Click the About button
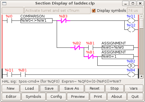The height and width of the screenshot is (102, 145). pyautogui.click(x=117, y=96)
